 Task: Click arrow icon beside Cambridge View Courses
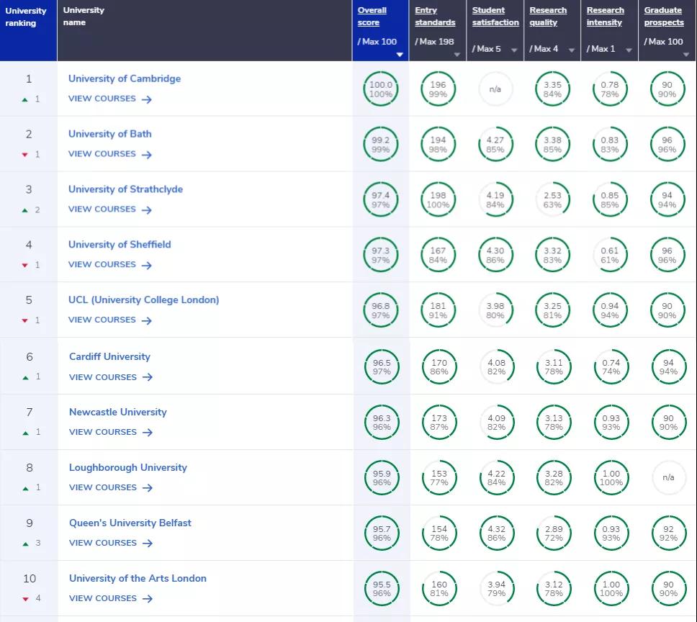[147, 99]
